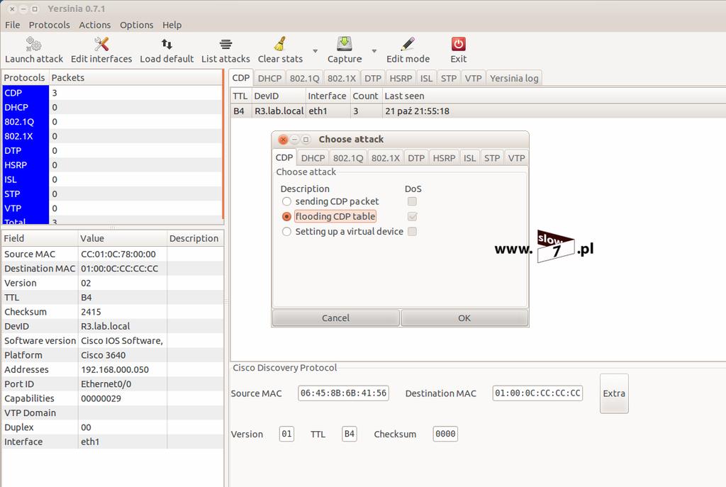The image size is (726, 487).
Task: Switch to 802.1X tab in main window
Action: 342,78
